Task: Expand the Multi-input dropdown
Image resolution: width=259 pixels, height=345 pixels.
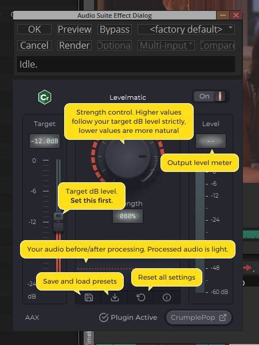Action: tap(166, 45)
